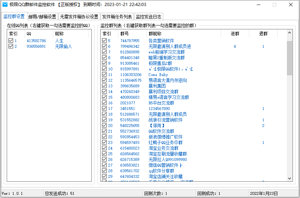This screenshot has height=198, width=300.
Task: Toggle checkbox for group 812860898
Action: pos(104,52)
